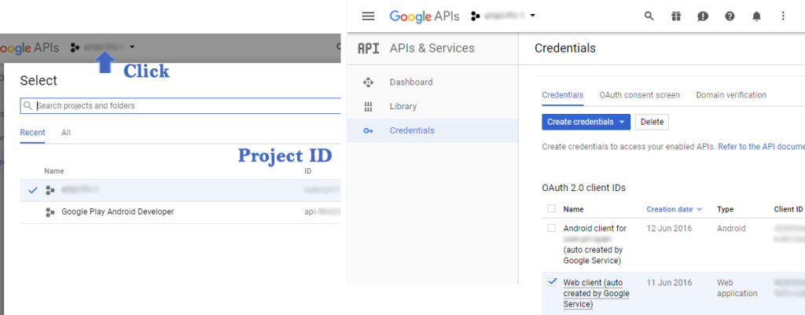This screenshot has height=315, width=805.
Task: Click the Name column header in Select dialog
Action: point(54,171)
